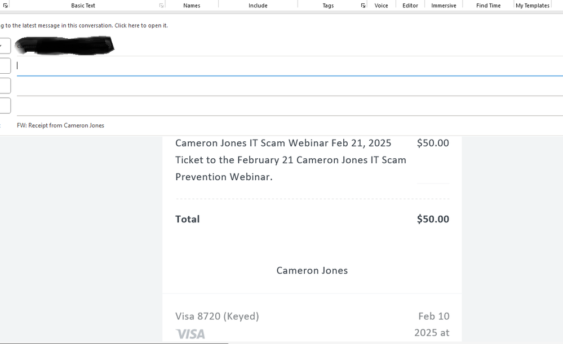Click the Find Time ribbon group

tap(488, 6)
